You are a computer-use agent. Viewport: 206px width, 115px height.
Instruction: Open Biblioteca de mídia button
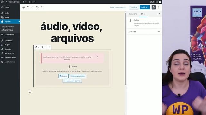pyautogui.click(x=78, y=76)
